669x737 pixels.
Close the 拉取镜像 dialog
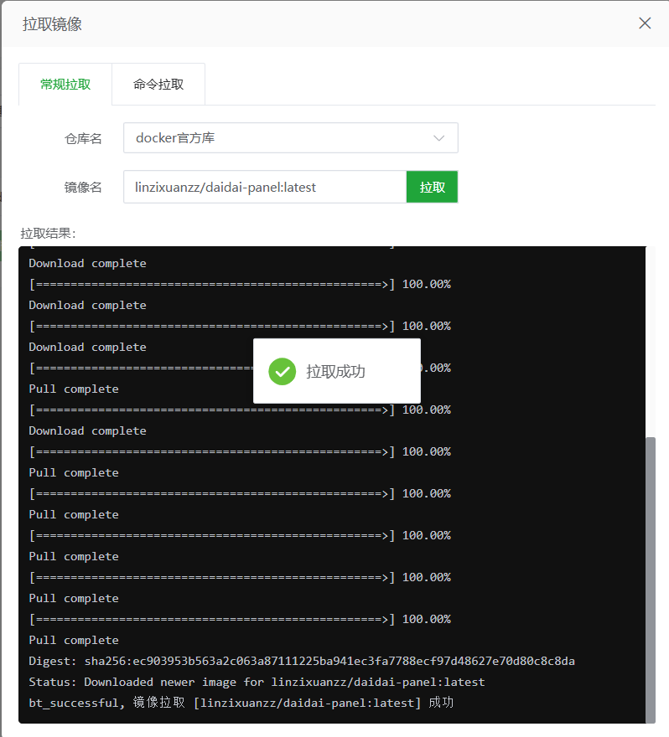(645, 23)
